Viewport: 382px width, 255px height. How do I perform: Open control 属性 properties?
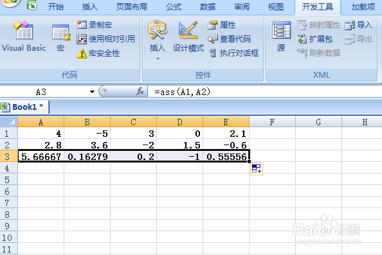click(x=221, y=25)
